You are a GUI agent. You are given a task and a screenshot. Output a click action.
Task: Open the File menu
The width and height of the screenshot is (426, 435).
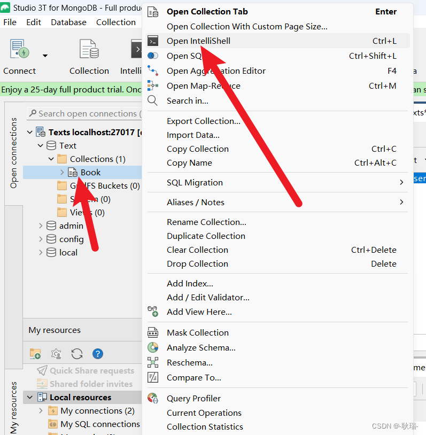coord(10,22)
